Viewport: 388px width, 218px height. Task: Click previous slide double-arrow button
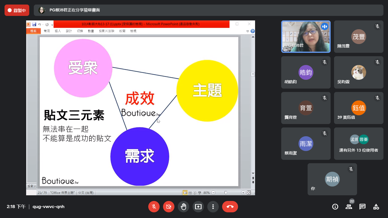click(x=253, y=178)
